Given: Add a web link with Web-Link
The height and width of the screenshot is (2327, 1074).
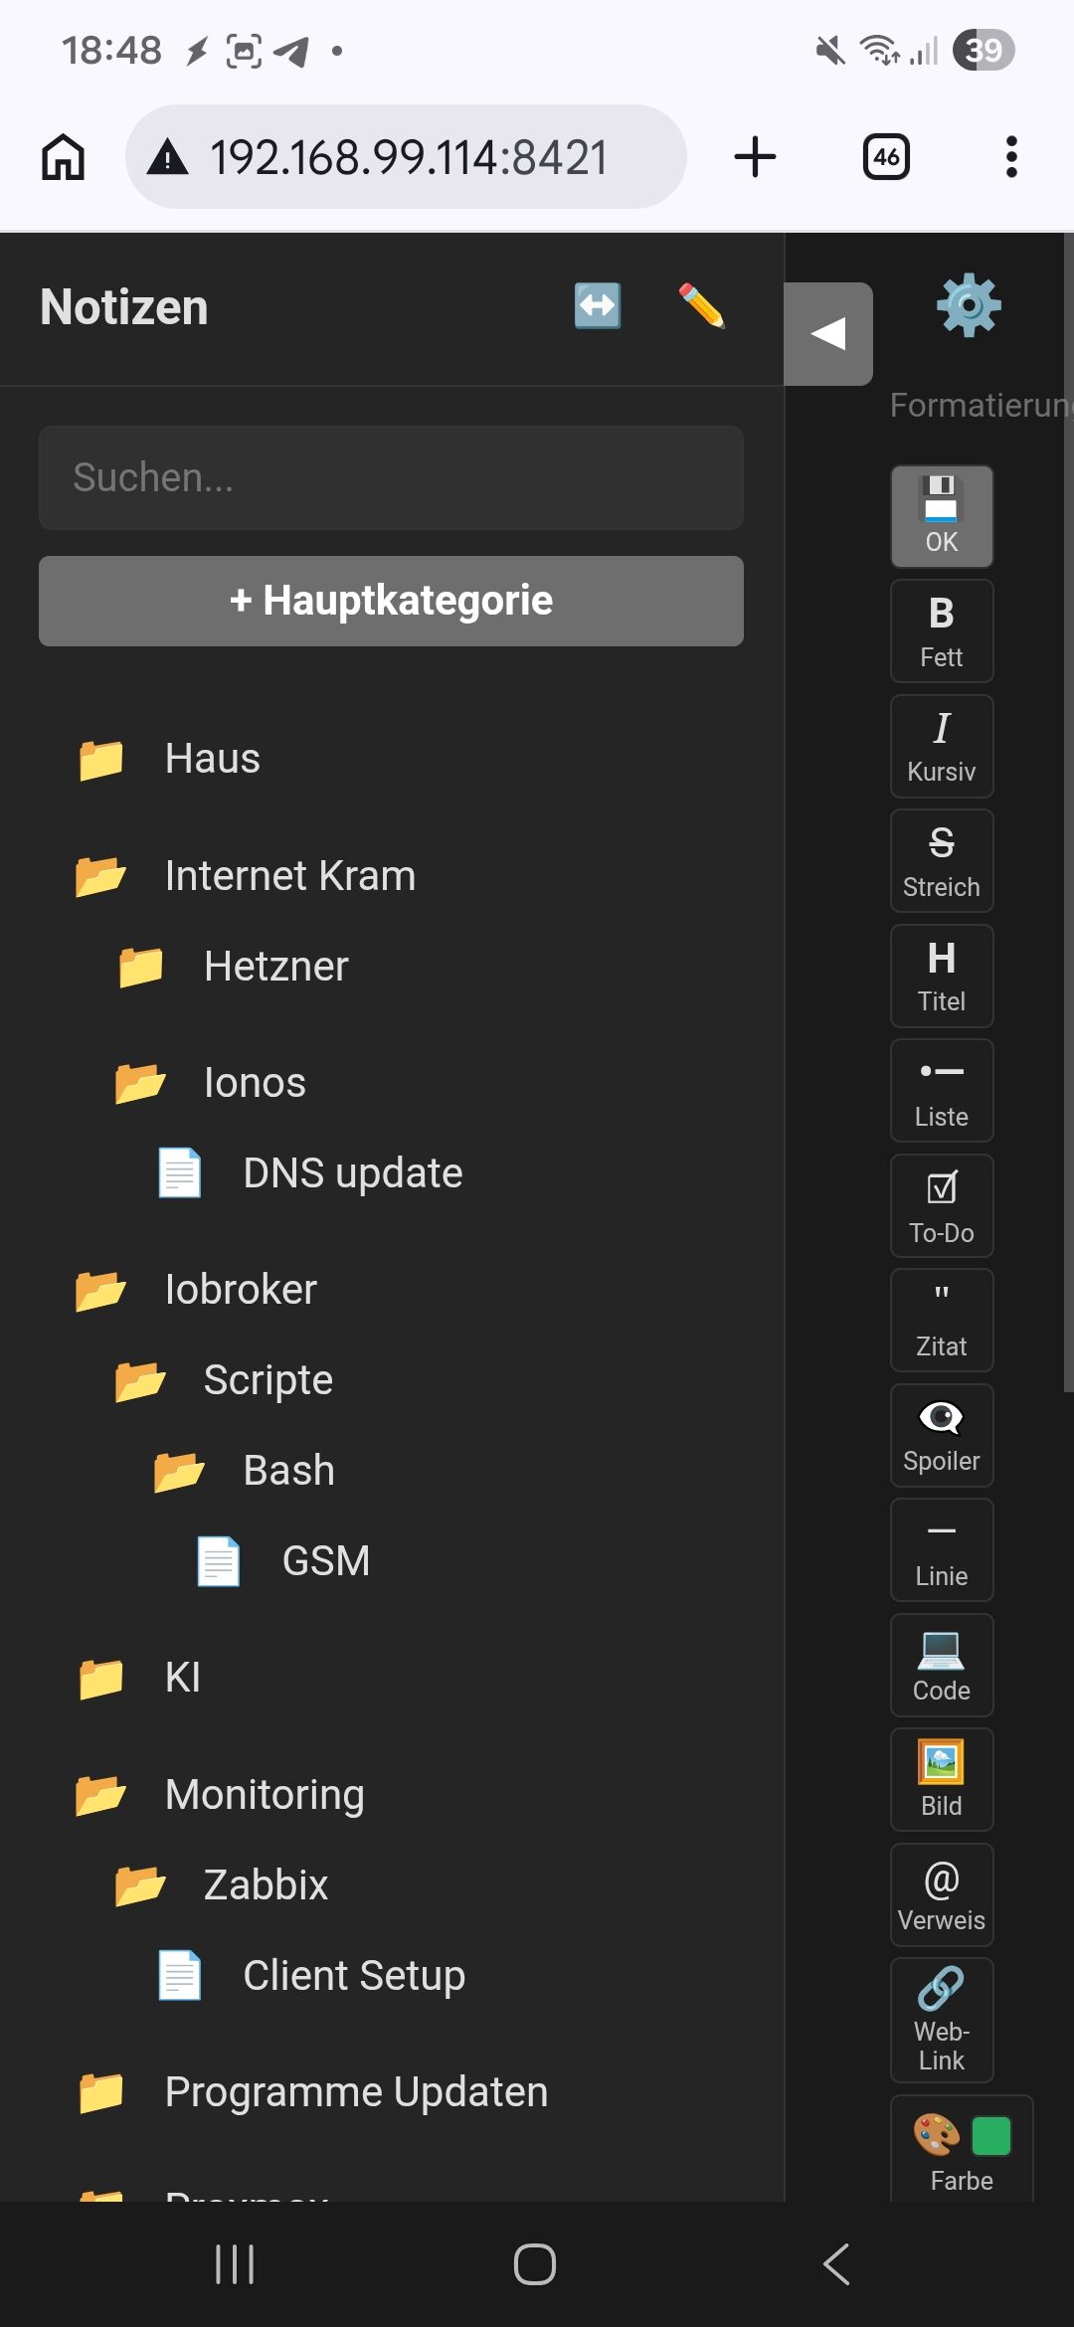Looking at the screenshot, I should coord(941,2020).
